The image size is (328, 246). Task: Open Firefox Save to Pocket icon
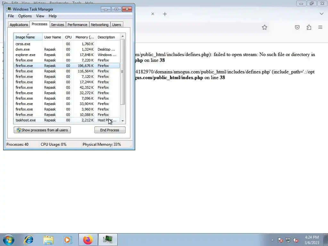click(297, 27)
